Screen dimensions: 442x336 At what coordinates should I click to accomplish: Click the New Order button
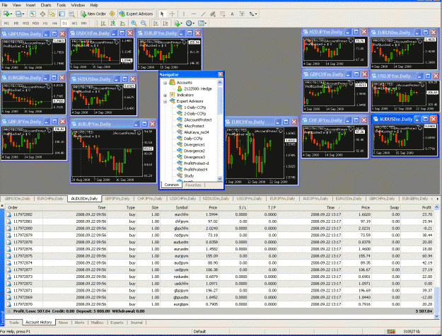(x=93, y=14)
